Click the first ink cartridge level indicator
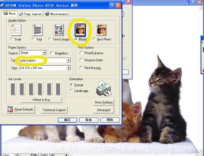Viewport: 204px width, 156px height. point(13,89)
